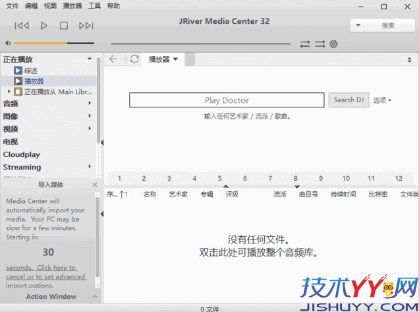419x312 pixels.
Task: Open the 视图 menu
Action: coord(50,6)
